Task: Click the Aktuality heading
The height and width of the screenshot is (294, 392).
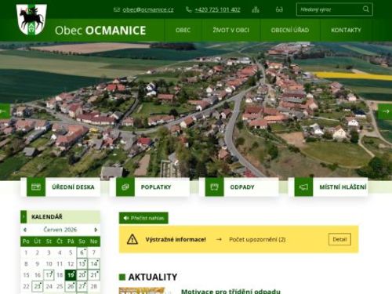Action: (x=153, y=277)
